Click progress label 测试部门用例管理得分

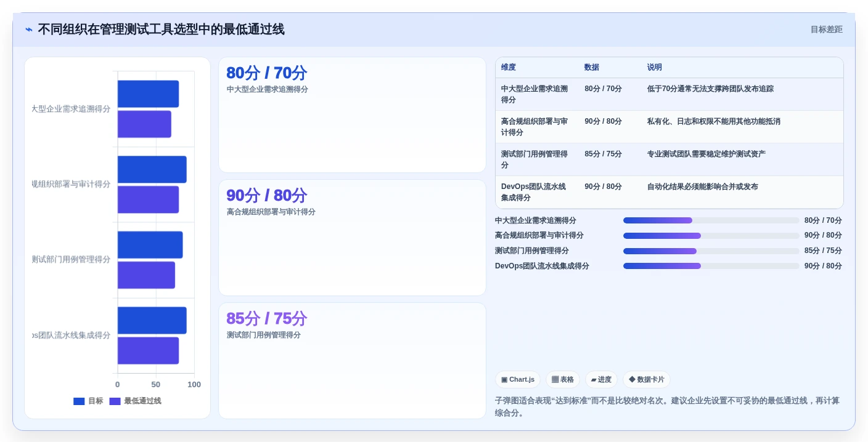pyautogui.click(x=532, y=251)
